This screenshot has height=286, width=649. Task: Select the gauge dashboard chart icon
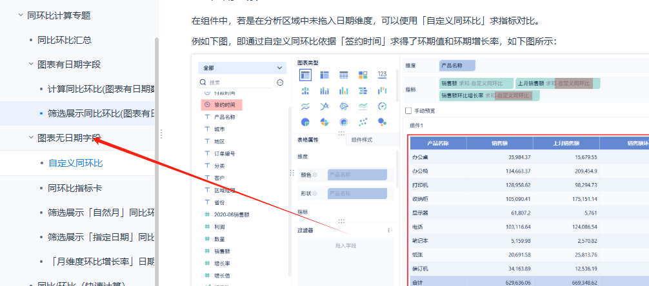(382, 107)
